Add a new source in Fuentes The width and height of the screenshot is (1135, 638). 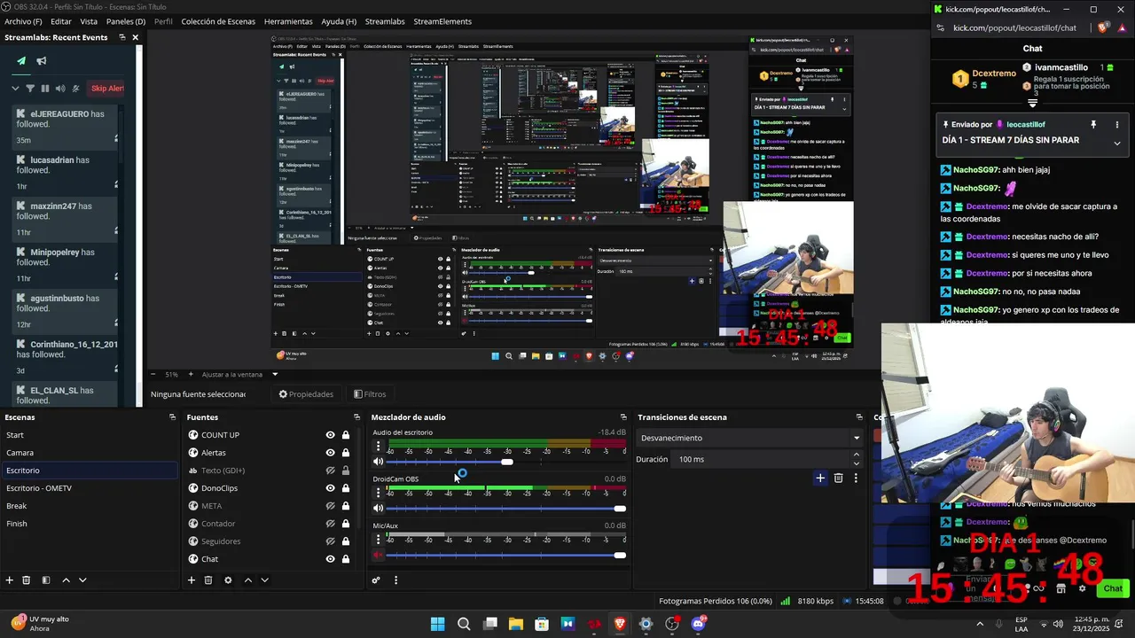click(x=191, y=580)
